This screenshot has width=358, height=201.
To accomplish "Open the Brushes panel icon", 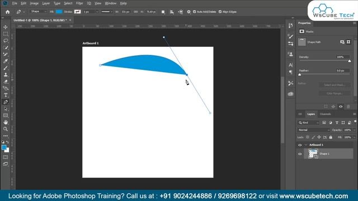I will (291, 36).
